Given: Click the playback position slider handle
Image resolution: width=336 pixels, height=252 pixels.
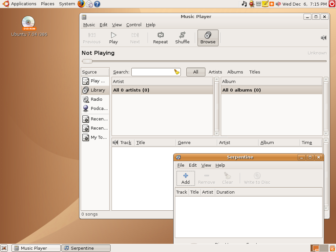Looking at the screenshot, I should pos(87,61).
